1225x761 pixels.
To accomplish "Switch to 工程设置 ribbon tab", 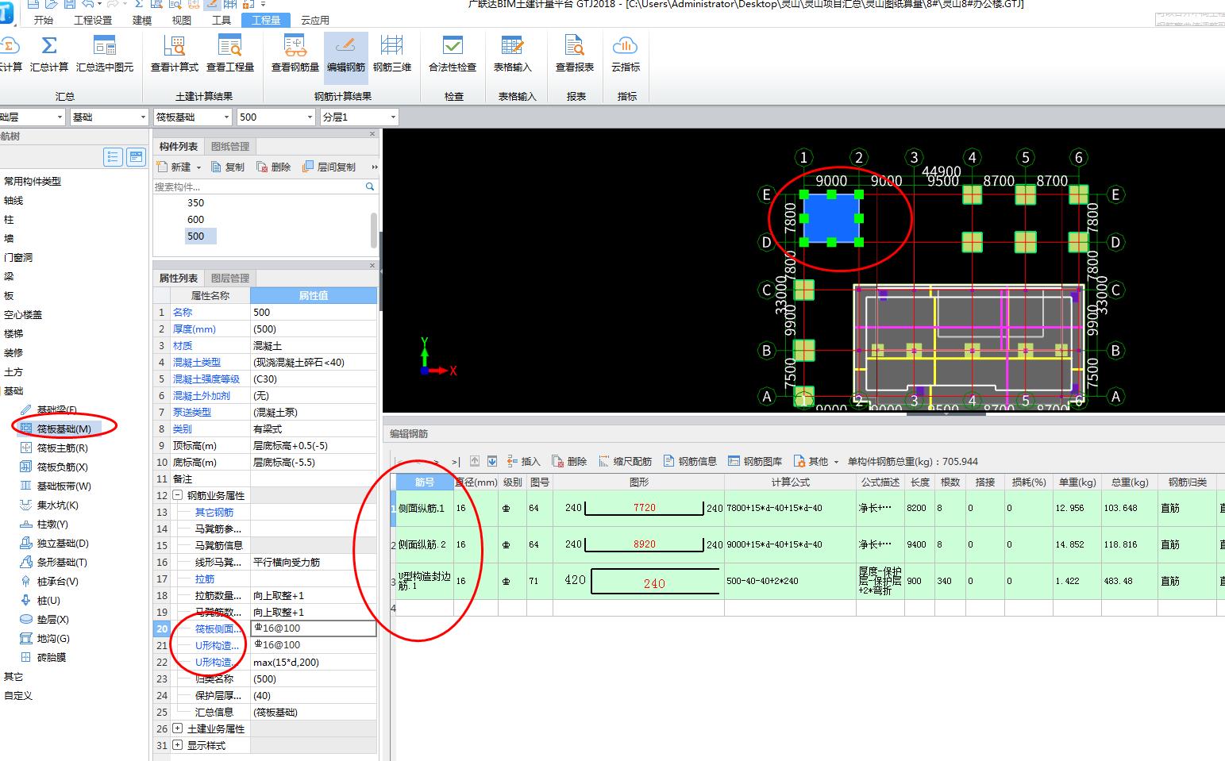I will click(x=93, y=21).
